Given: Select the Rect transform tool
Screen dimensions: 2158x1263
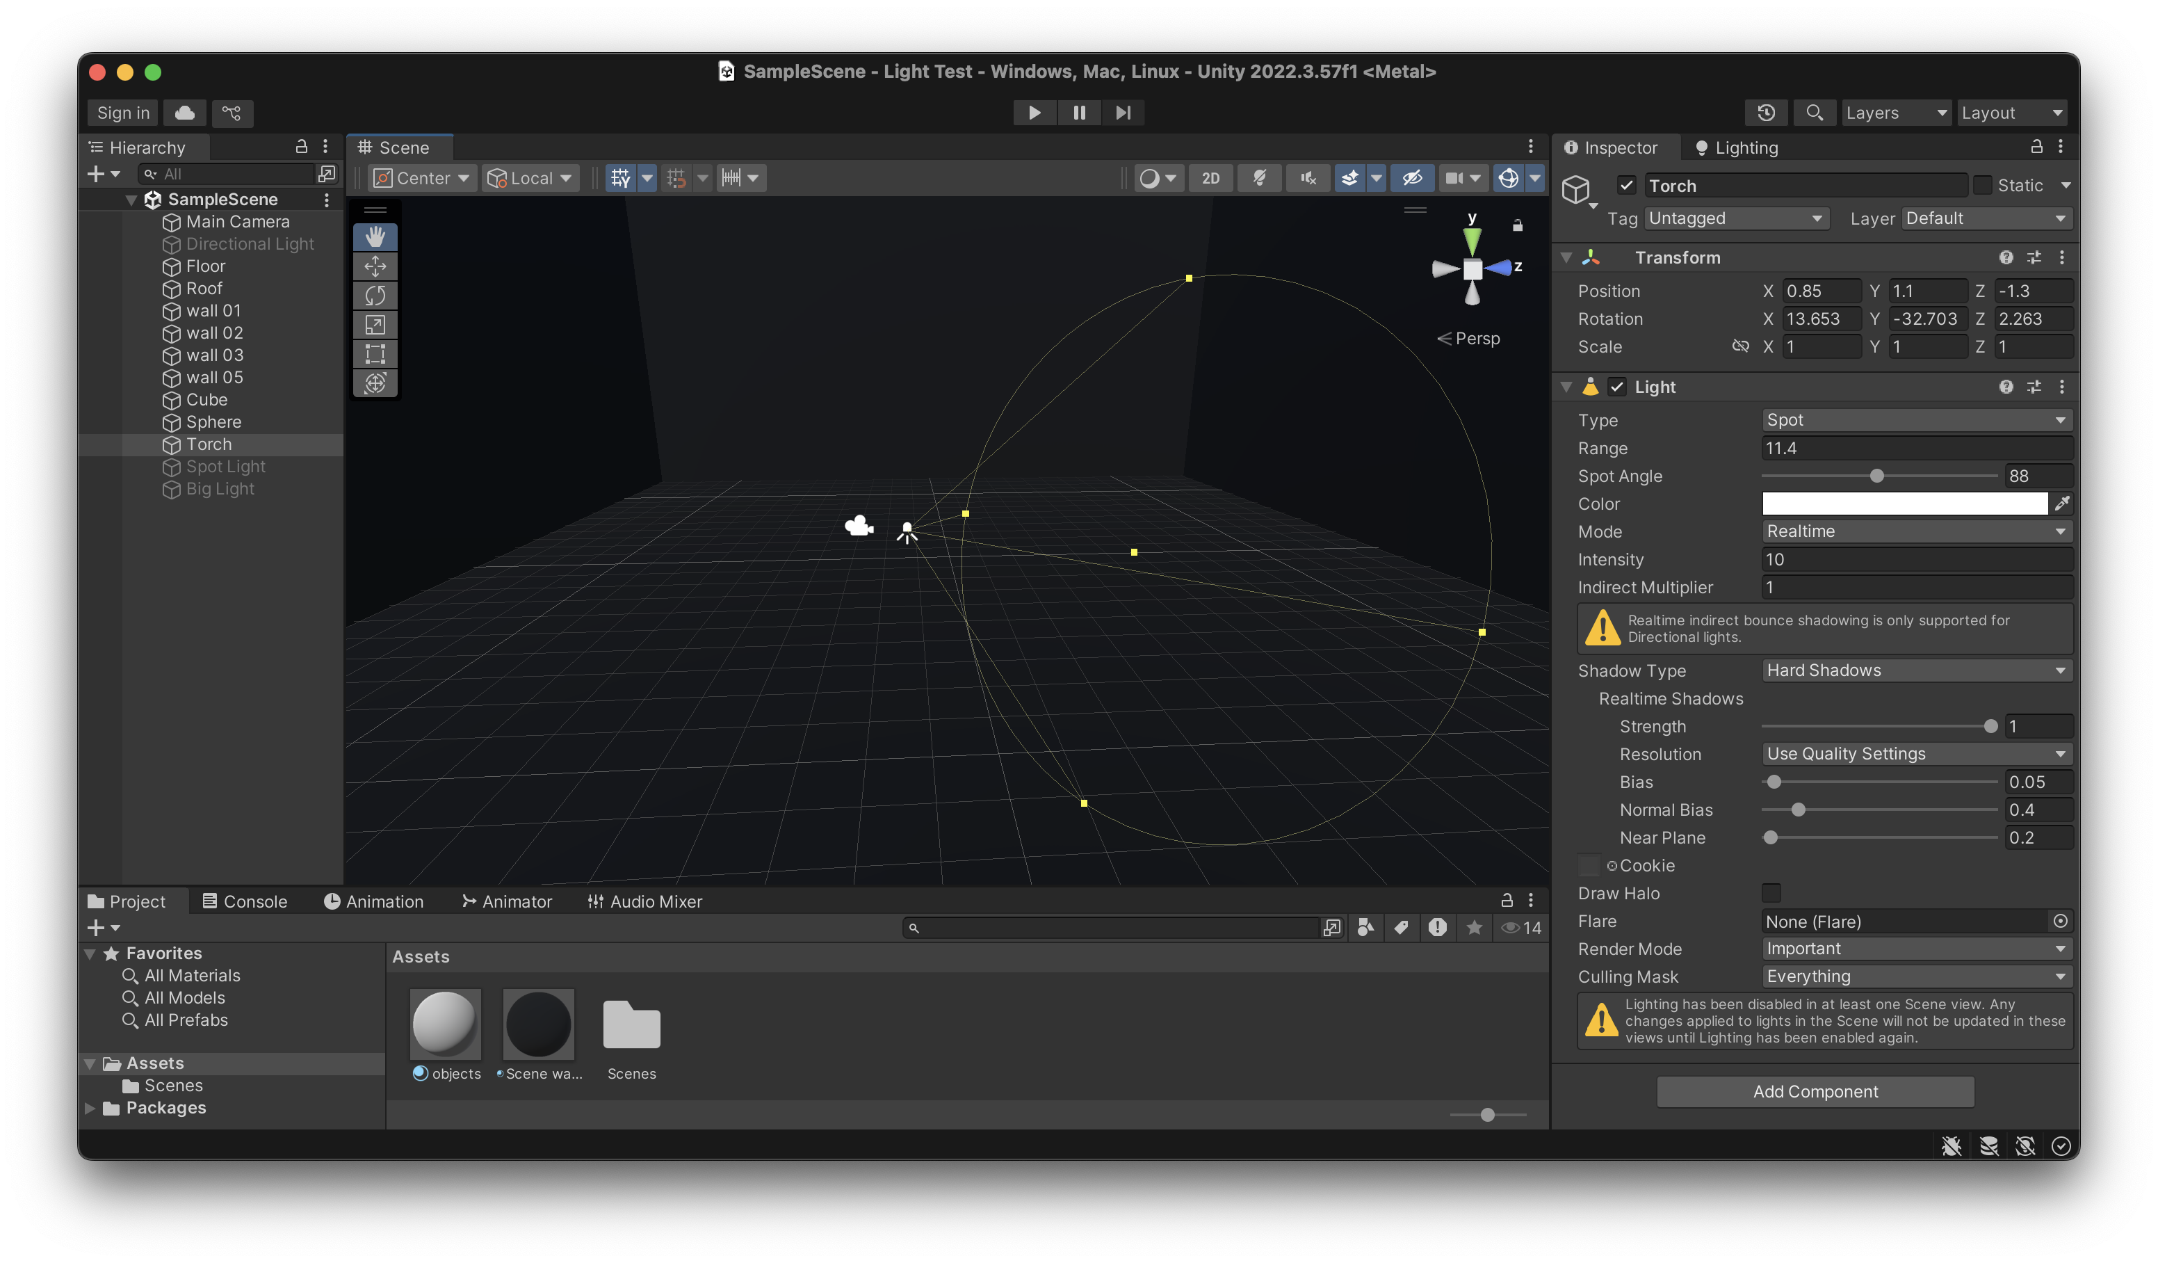Looking at the screenshot, I should 375,354.
